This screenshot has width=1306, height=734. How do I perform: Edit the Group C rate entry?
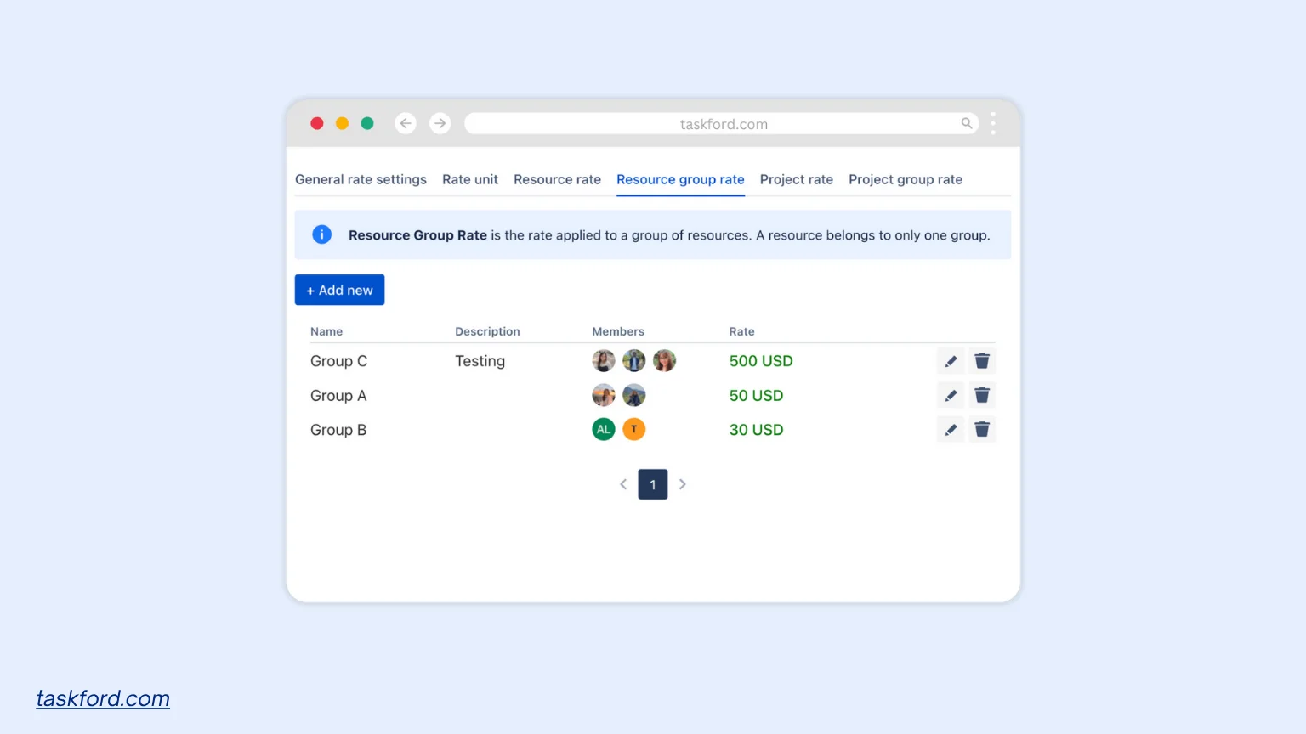coord(951,360)
